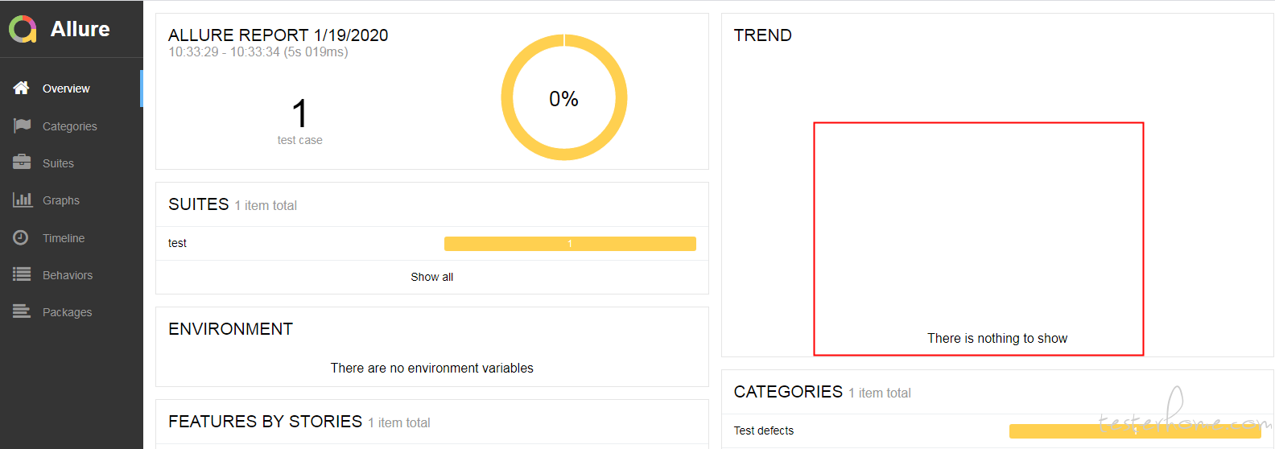
Task: Click the yellow Test defects bar
Action: (x=1135, y=431)
